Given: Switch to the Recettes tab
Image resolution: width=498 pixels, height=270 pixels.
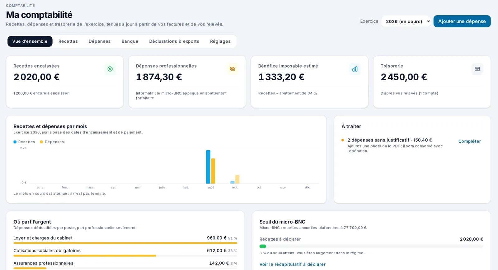Looking at the screenshot, I should tap(68, 41).
